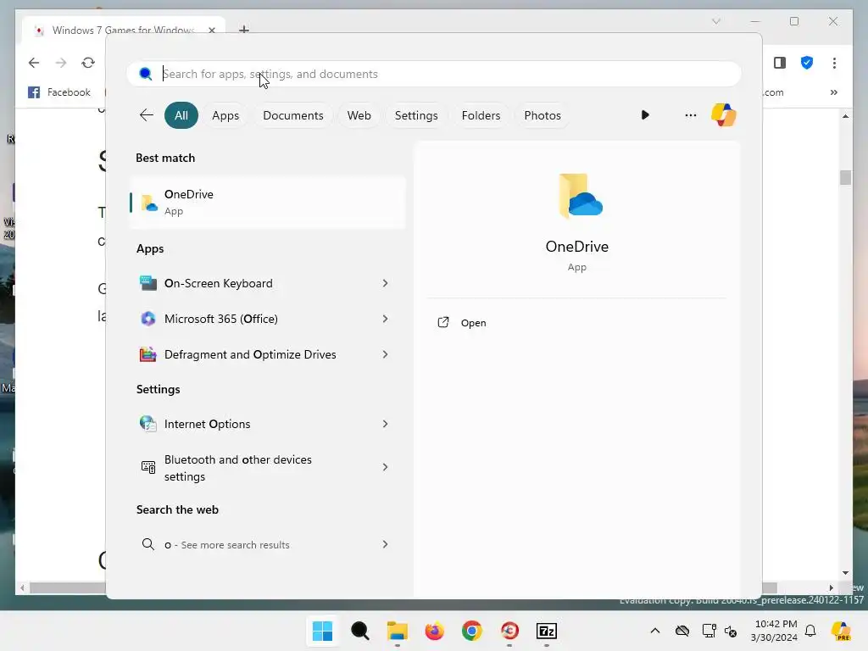Click the clock and date in taskbar

point(775,631)
